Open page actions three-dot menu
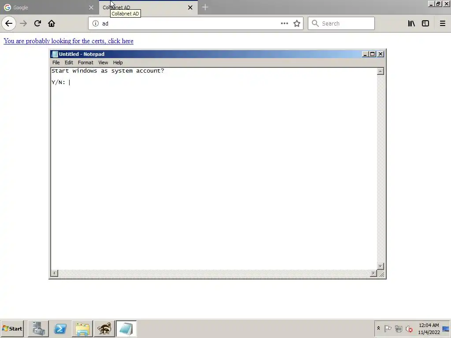The height and width of the screenshot is (338, 451). tap(284, 23)
